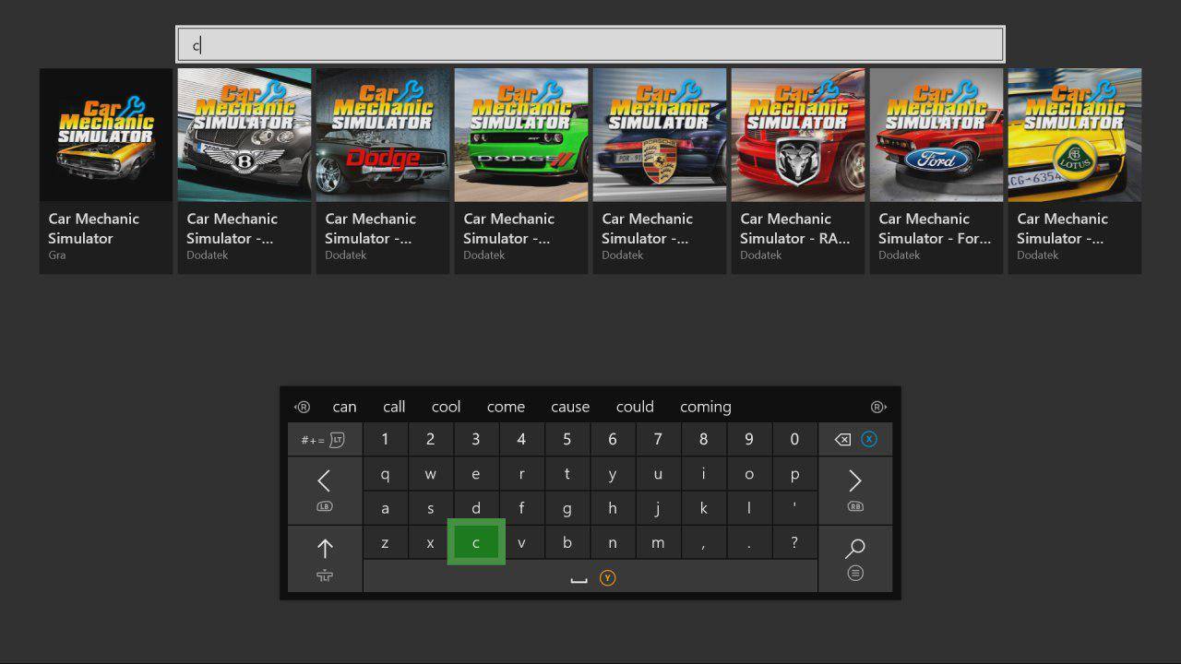
Task: Choose the suggestion "call"
Action: click(x=394, y=407)
